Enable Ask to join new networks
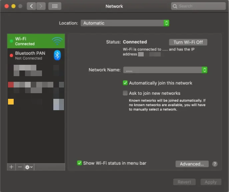This screenshot has width=229, height=192. click(x=125, y=93)
